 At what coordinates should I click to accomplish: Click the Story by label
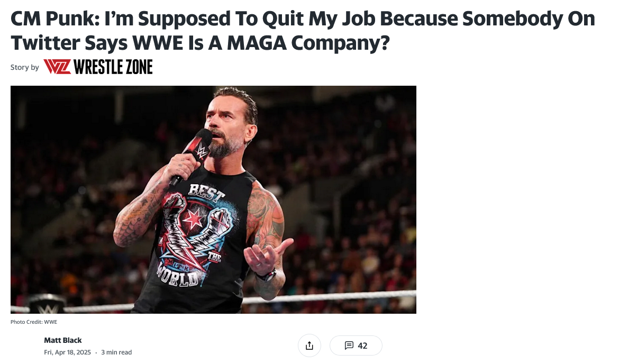coord(24,67)
